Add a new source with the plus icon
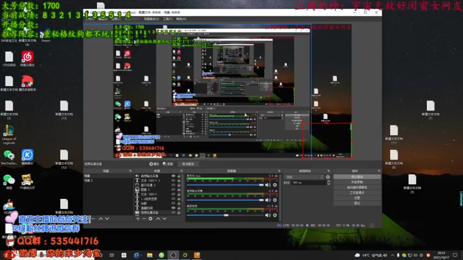 138,219
